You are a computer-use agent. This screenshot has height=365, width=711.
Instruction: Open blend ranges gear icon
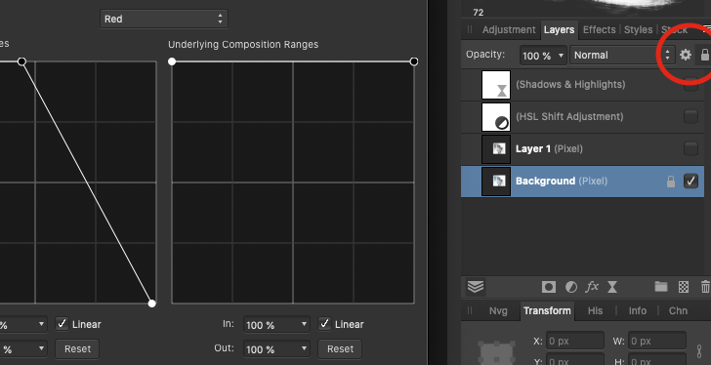686,55
